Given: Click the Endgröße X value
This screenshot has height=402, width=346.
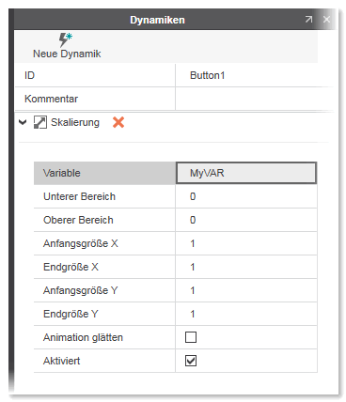Looking at the screenshot, I should pos(246,267).
